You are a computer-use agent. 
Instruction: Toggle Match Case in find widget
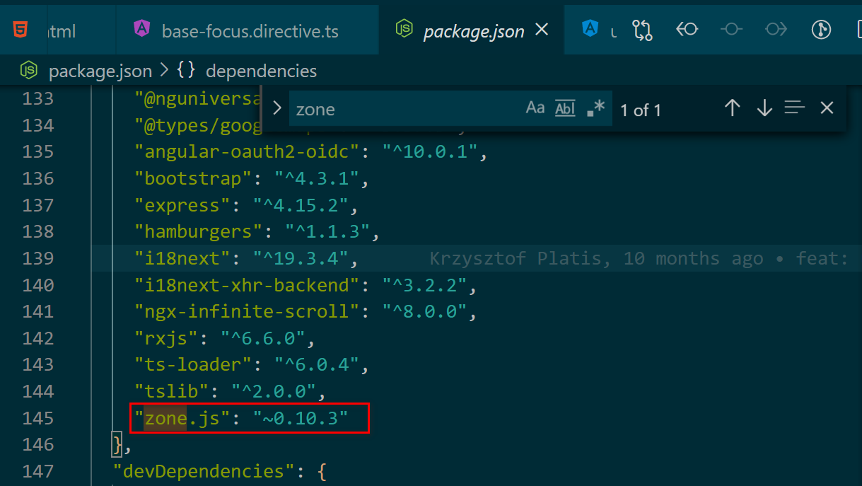[x=535, y=108]
